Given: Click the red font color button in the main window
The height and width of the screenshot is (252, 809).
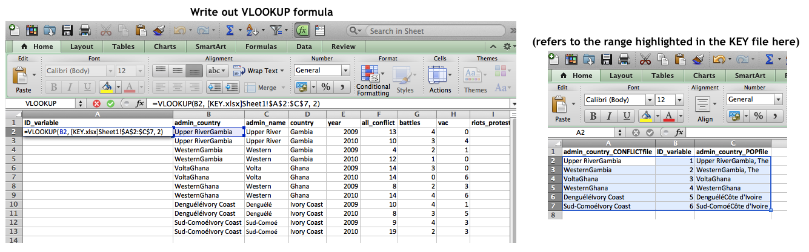Looking at the screenshot, I should click(128, 88).
